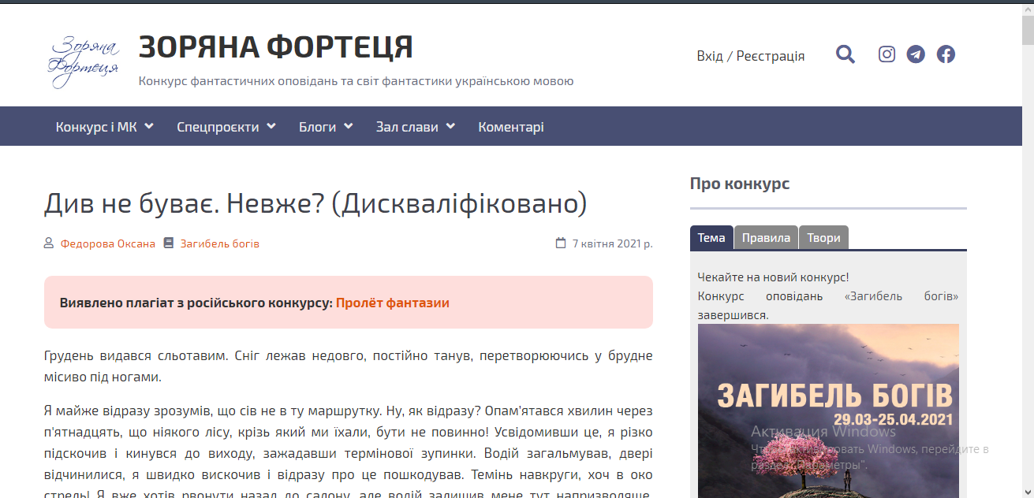The width and height of the screenshot is (1034, 498).
Task: Select the Тема tab
Action: click(x=711, y=238)
